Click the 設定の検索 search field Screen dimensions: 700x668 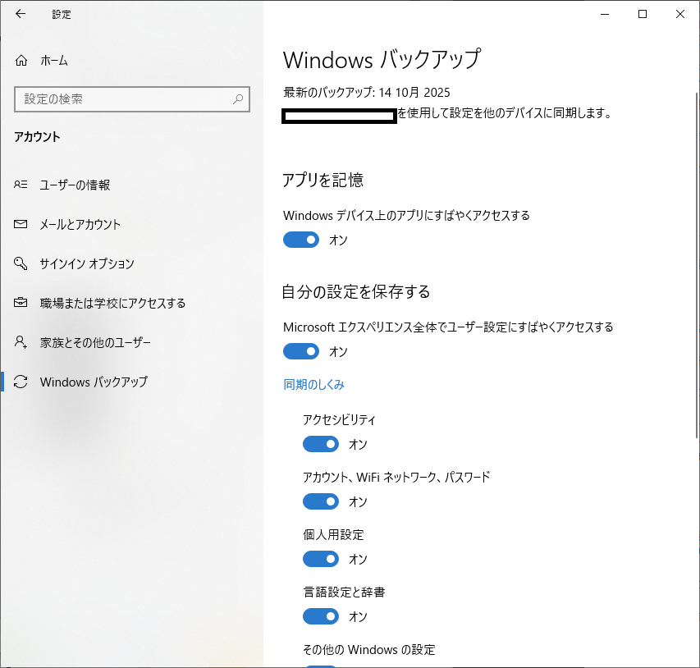click(123, 99)
